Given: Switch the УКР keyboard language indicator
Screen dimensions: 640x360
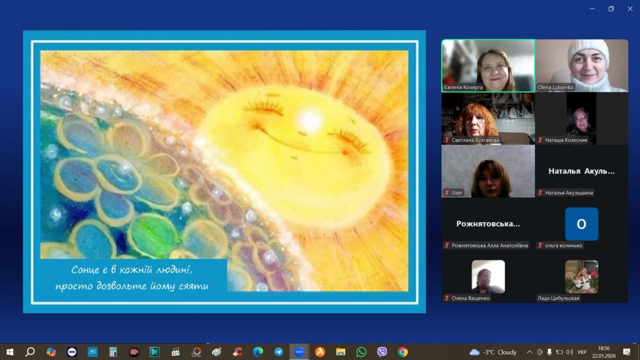Looking at the screenshot, I should point(582,352).
